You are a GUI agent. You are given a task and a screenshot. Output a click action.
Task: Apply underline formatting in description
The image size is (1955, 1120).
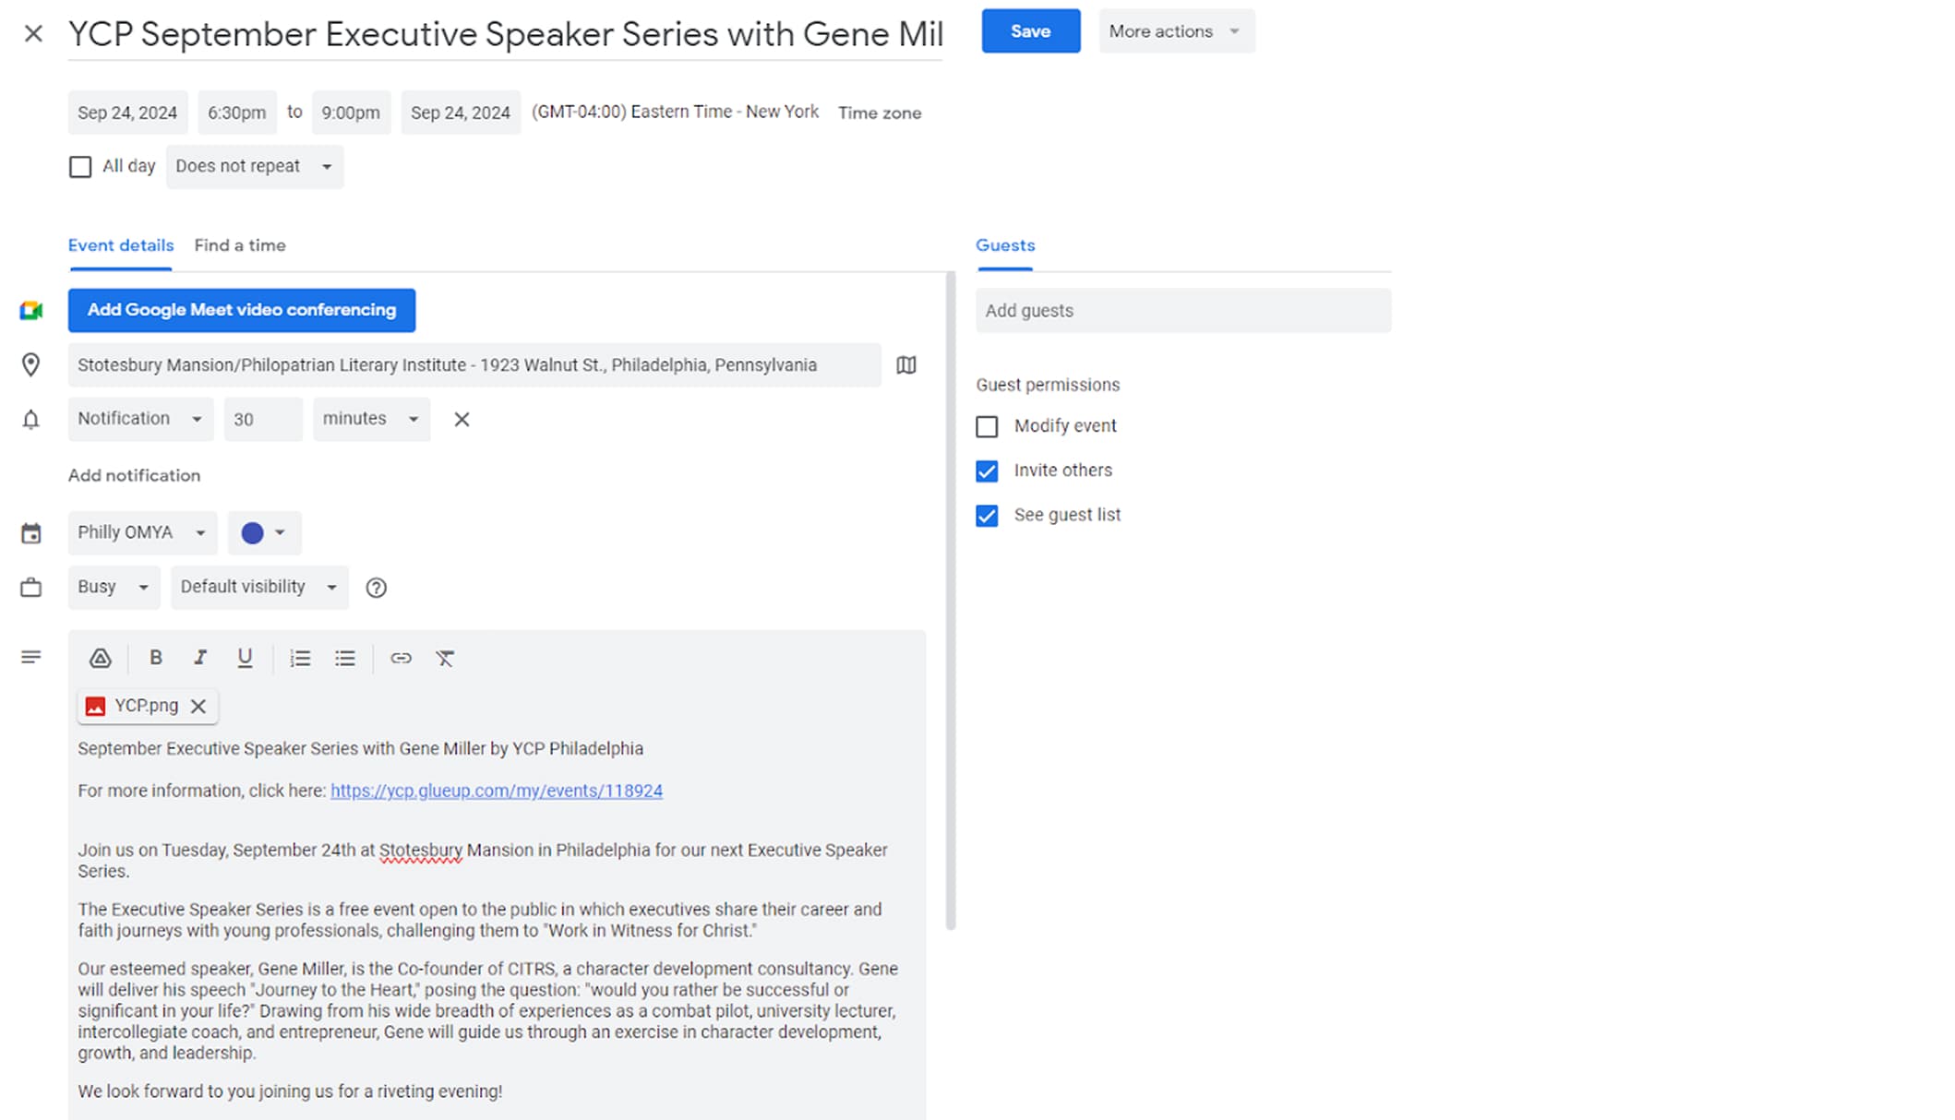tap(245, 658)
